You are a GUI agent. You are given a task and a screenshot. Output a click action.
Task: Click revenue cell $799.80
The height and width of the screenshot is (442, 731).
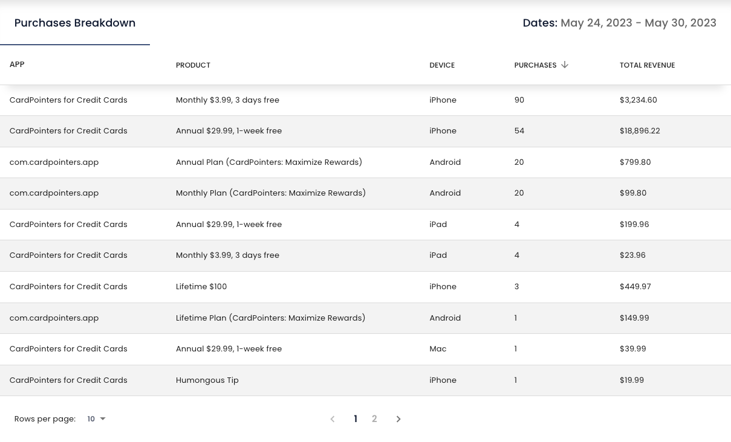tap(635, 162)
